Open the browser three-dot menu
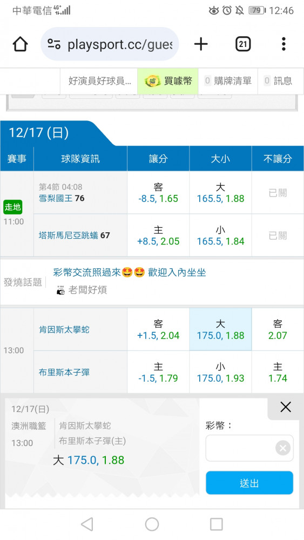Screen dimensions: 304x540 pyautogui.click(x=283, y=44)
